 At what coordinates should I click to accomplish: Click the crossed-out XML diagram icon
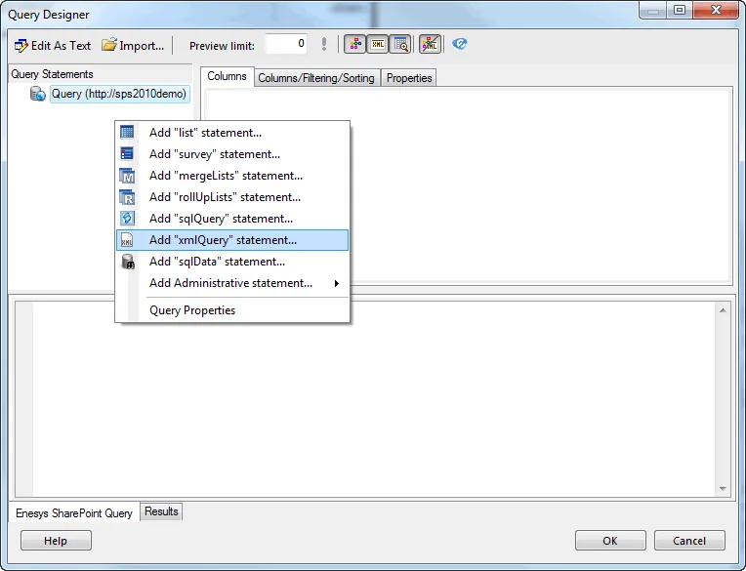point(430,44)
